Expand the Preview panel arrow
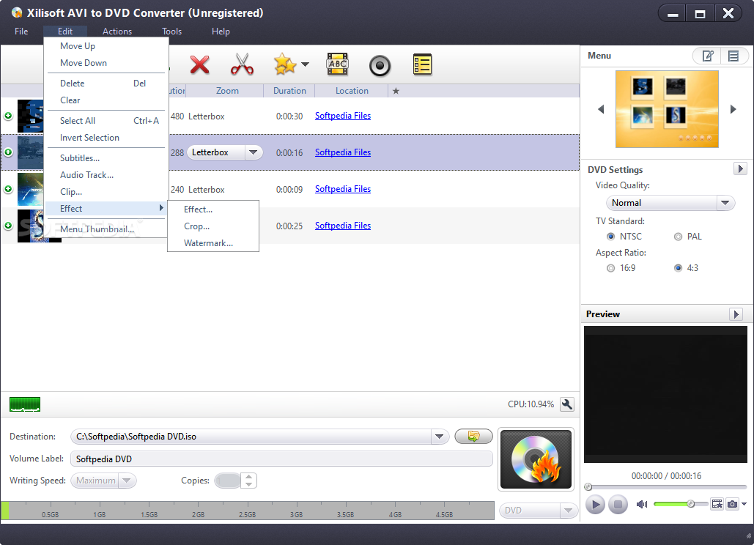This screenshot has height=545, width=754. (x=736, y=314)
